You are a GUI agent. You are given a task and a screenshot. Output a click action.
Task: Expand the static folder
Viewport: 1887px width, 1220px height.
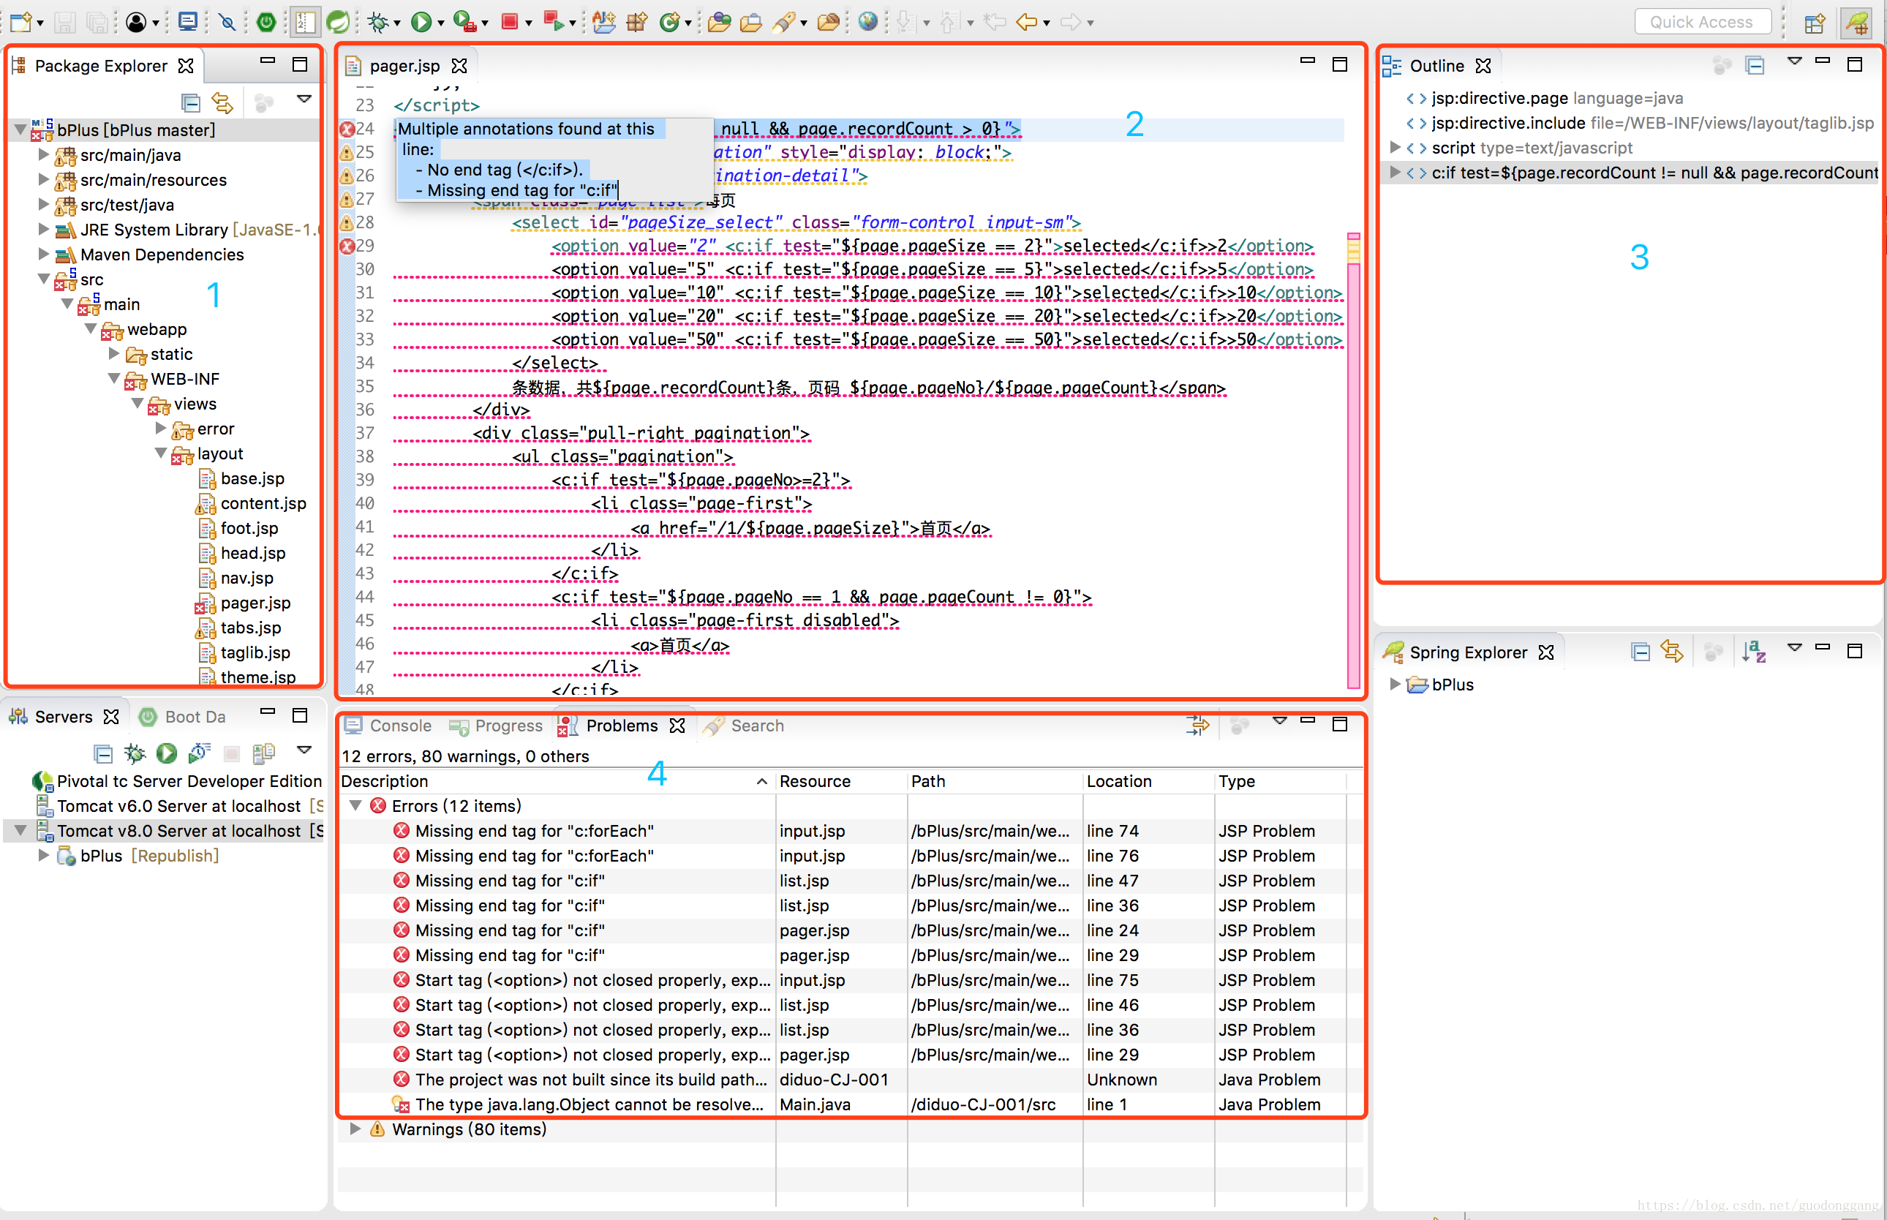click(115, 353)
